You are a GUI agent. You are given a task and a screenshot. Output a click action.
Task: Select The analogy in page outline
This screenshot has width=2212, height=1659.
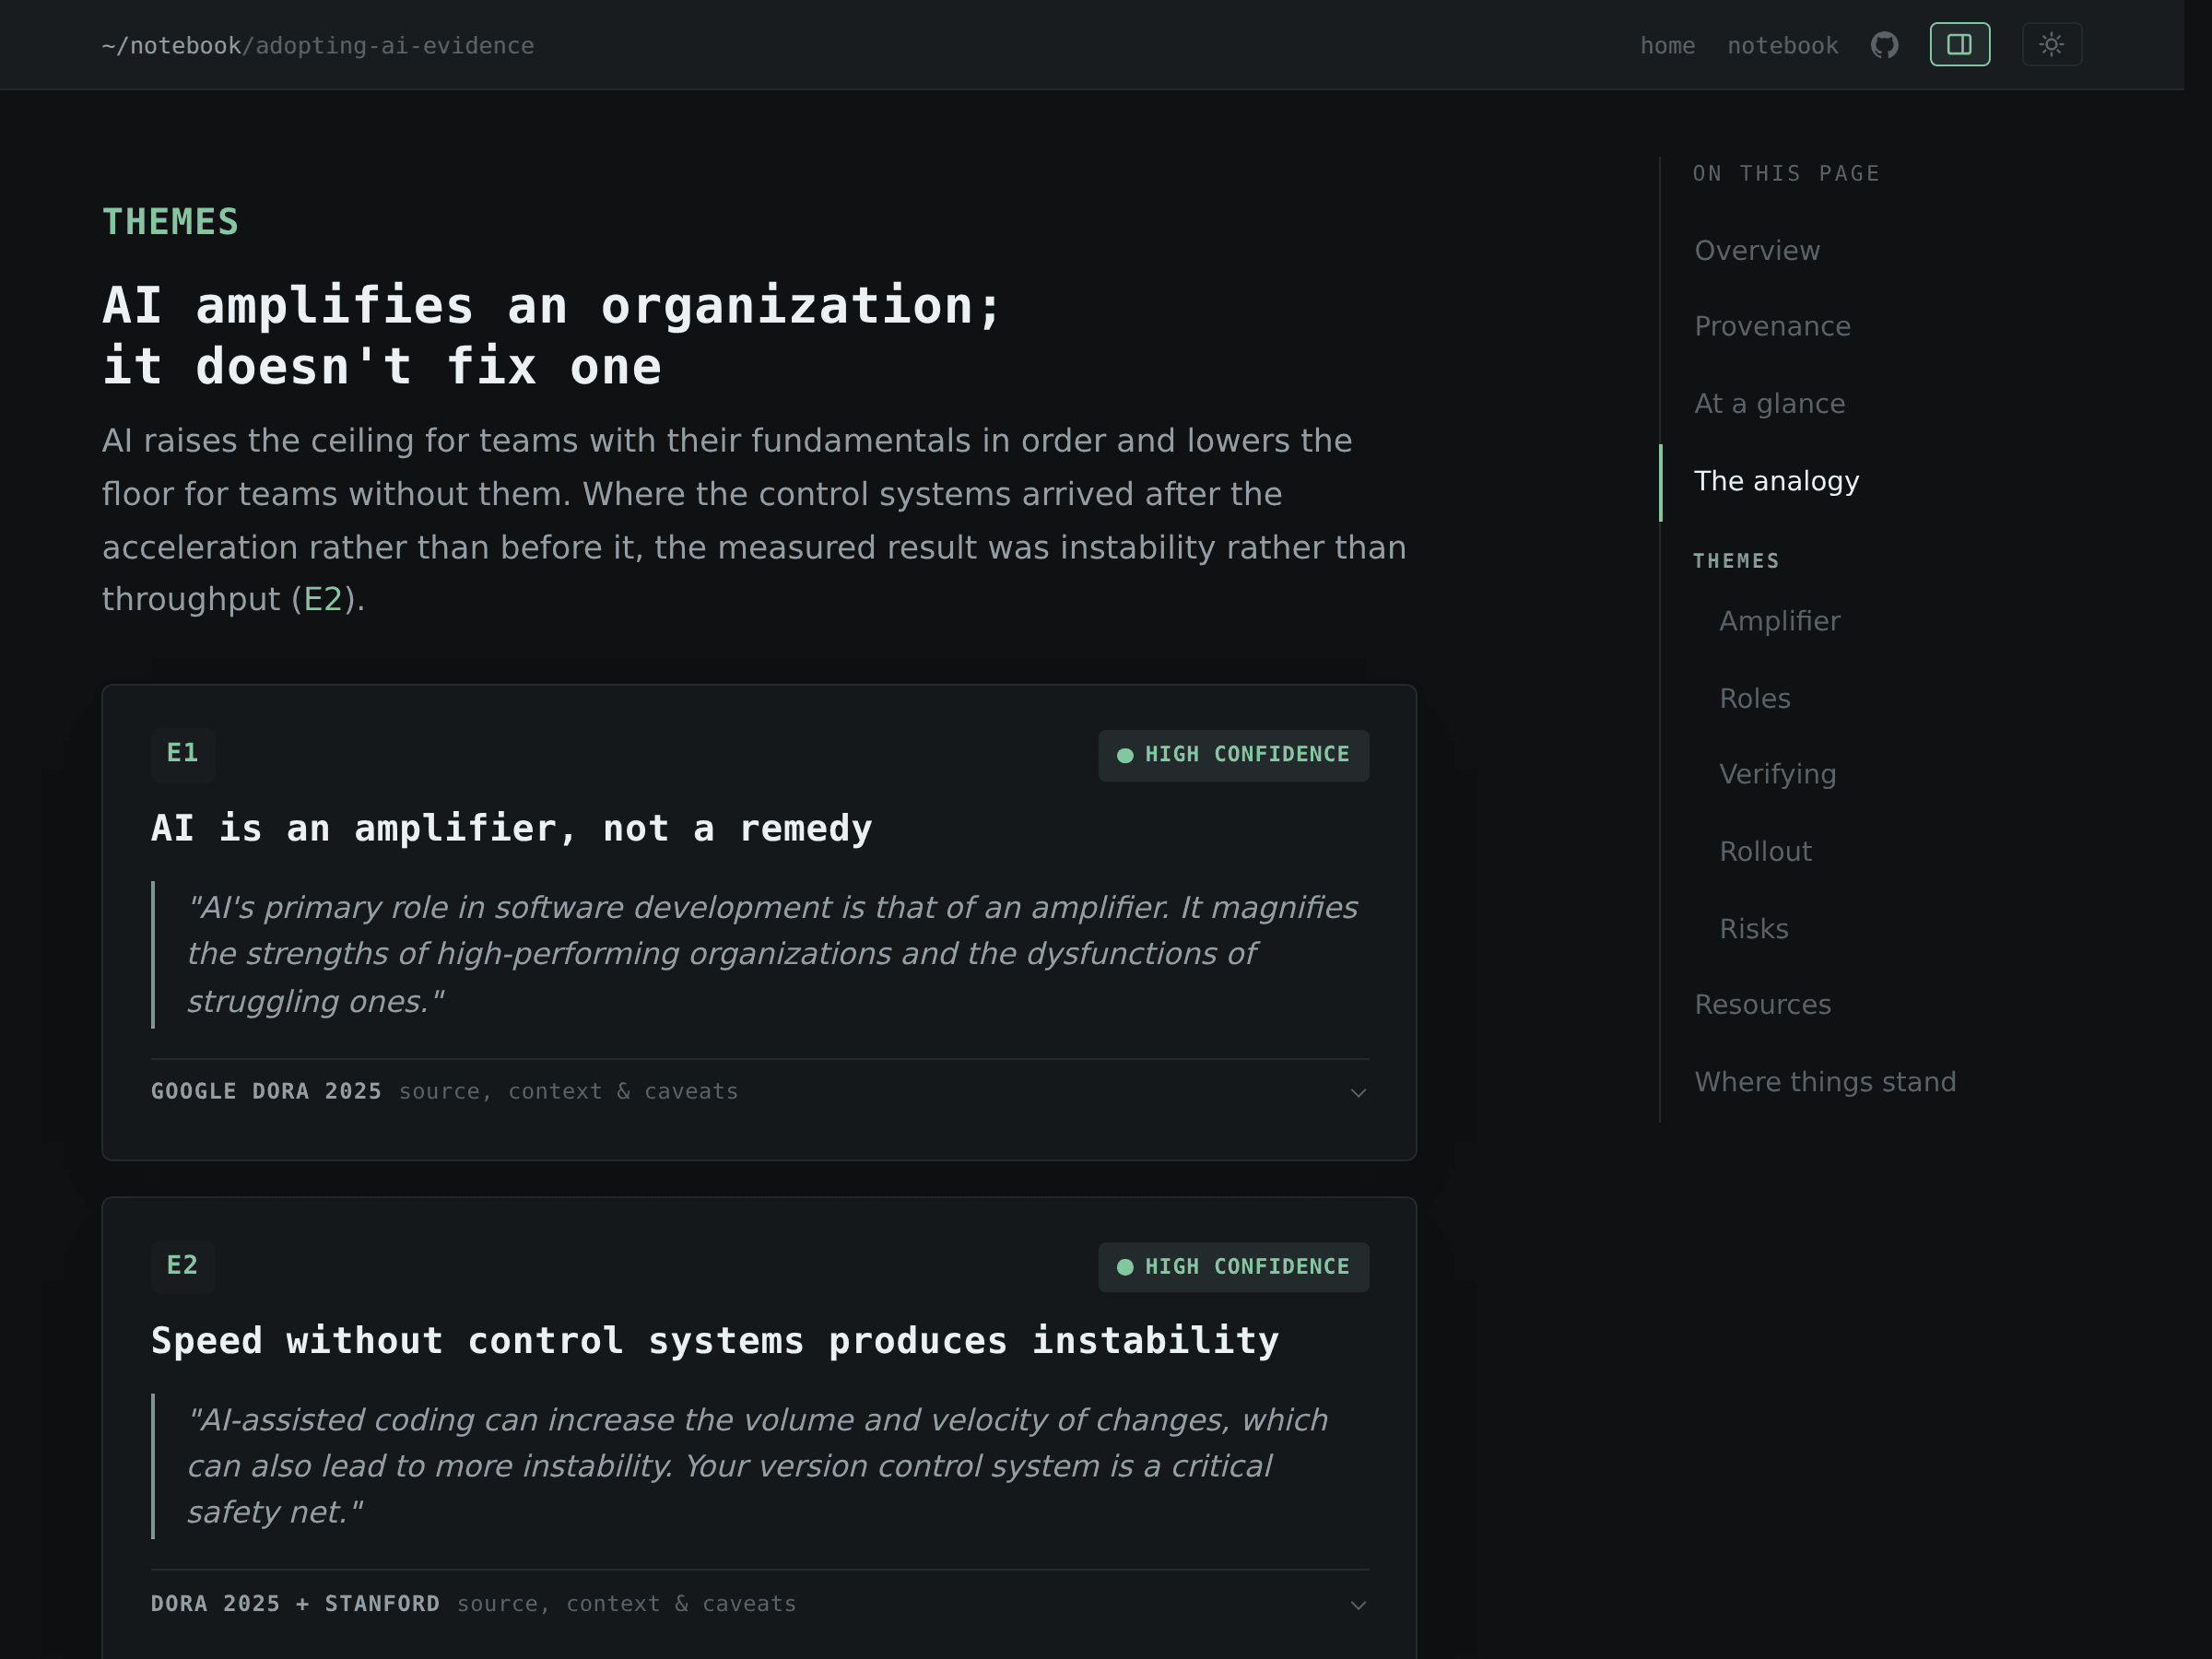(x=1776, y=481)
